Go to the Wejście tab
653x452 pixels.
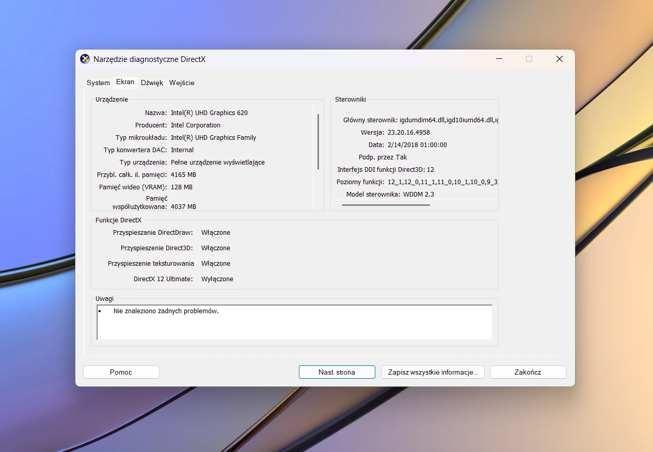(182, 83)
